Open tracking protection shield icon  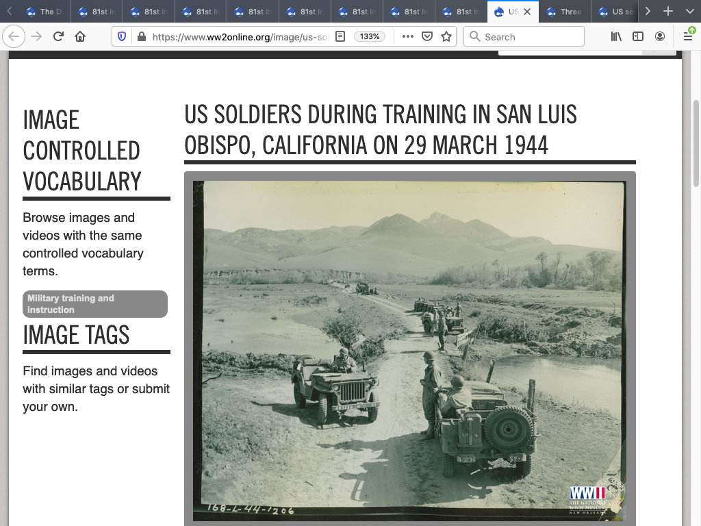123,37
